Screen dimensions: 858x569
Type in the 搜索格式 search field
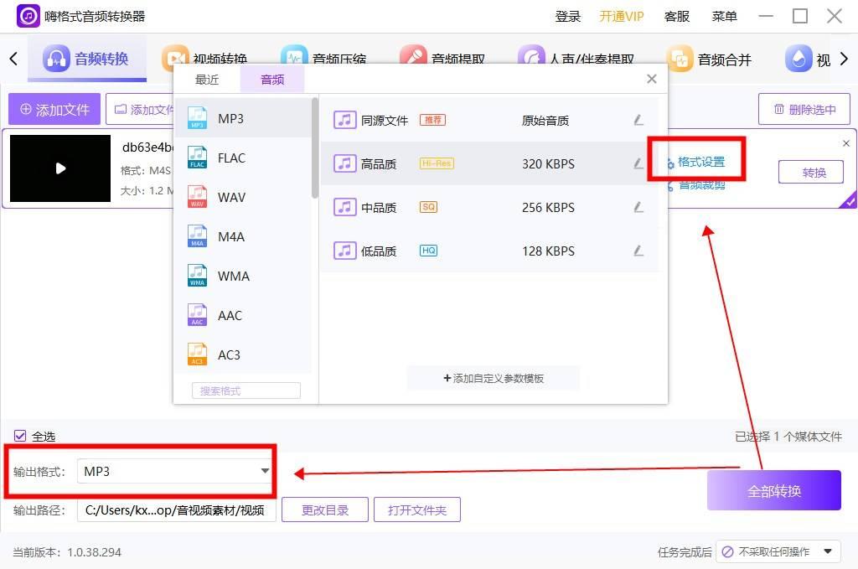click(245, 391)
